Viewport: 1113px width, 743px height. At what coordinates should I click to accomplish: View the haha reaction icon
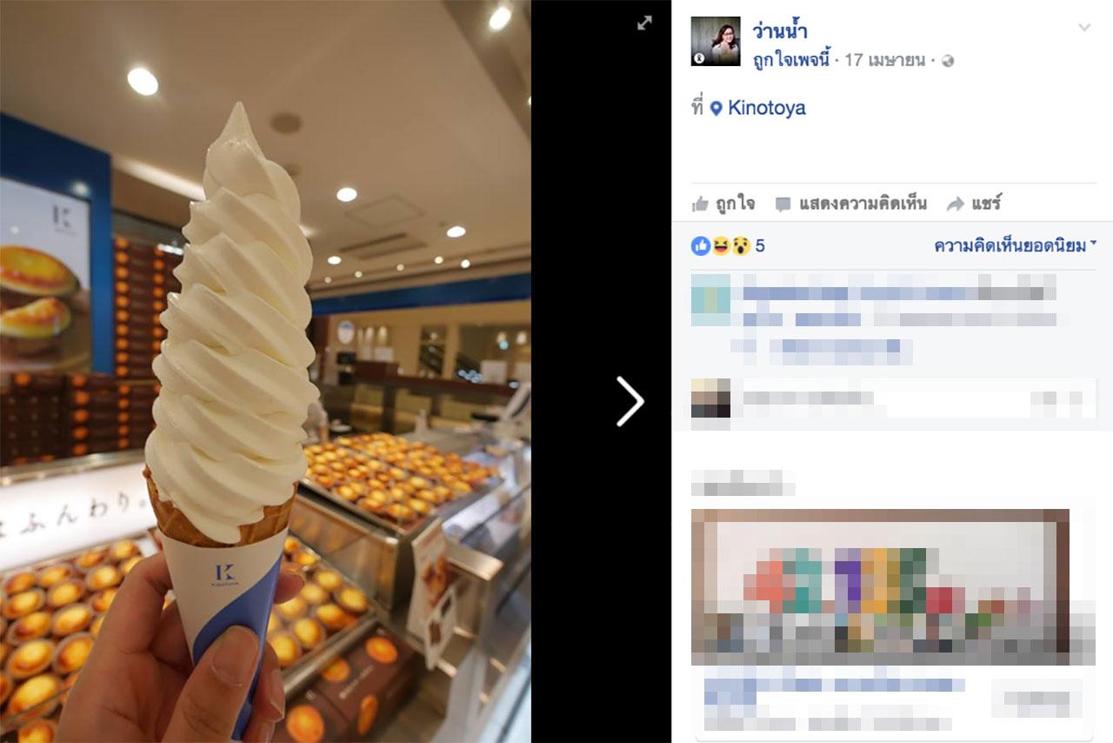[721, 246]
